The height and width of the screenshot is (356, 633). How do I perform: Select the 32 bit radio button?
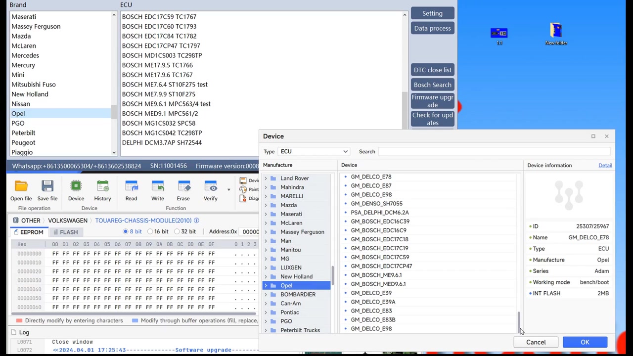click(177, 231)
